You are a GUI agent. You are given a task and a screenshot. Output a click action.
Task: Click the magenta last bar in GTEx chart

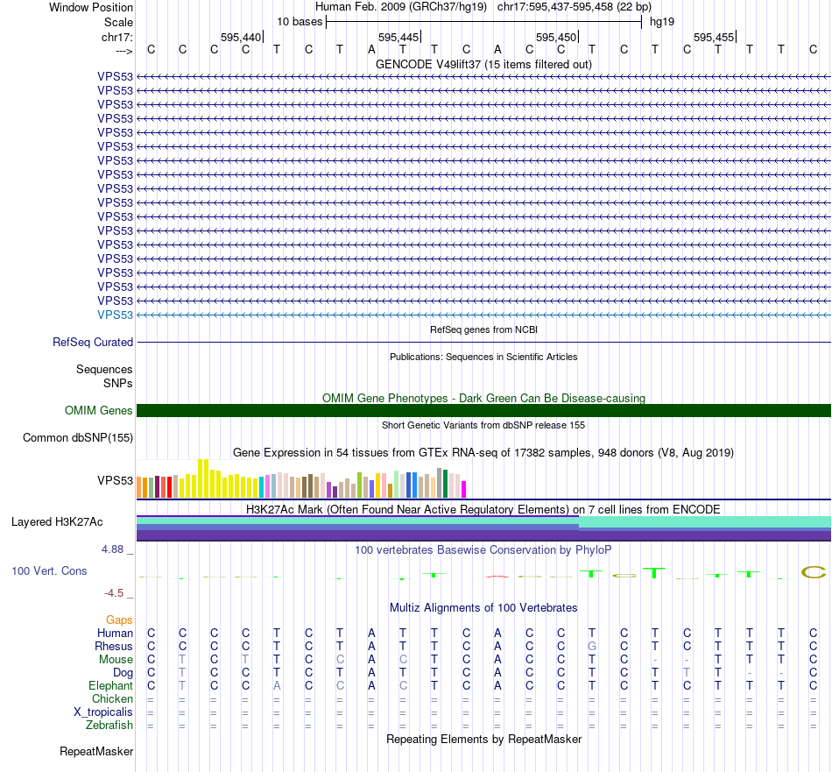pos(464,489)
